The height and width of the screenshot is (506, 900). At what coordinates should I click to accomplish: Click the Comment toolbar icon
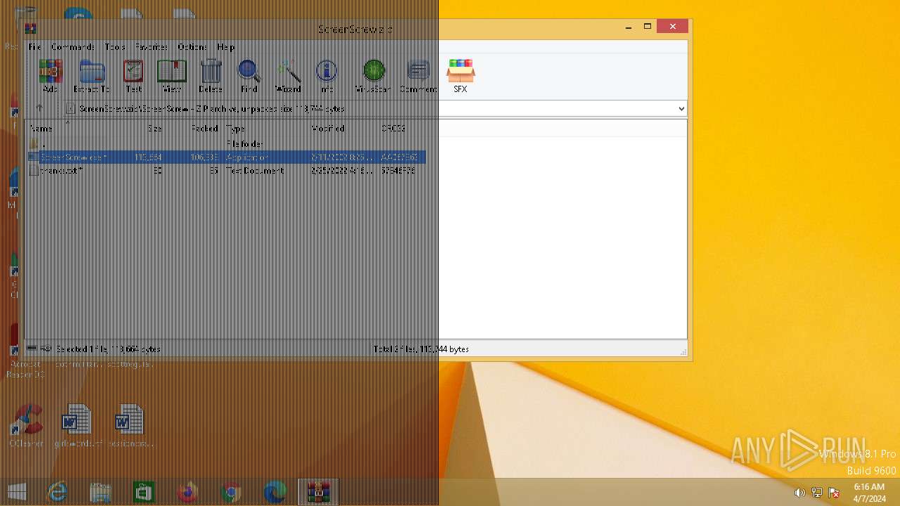click(418, 76)
